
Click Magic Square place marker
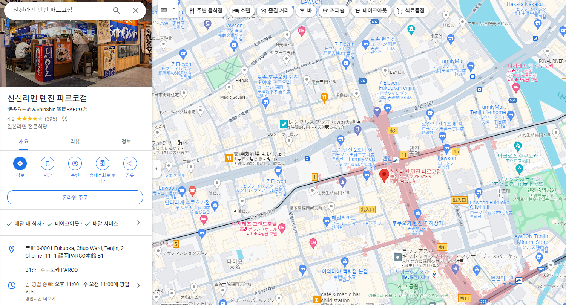point(229,88)
